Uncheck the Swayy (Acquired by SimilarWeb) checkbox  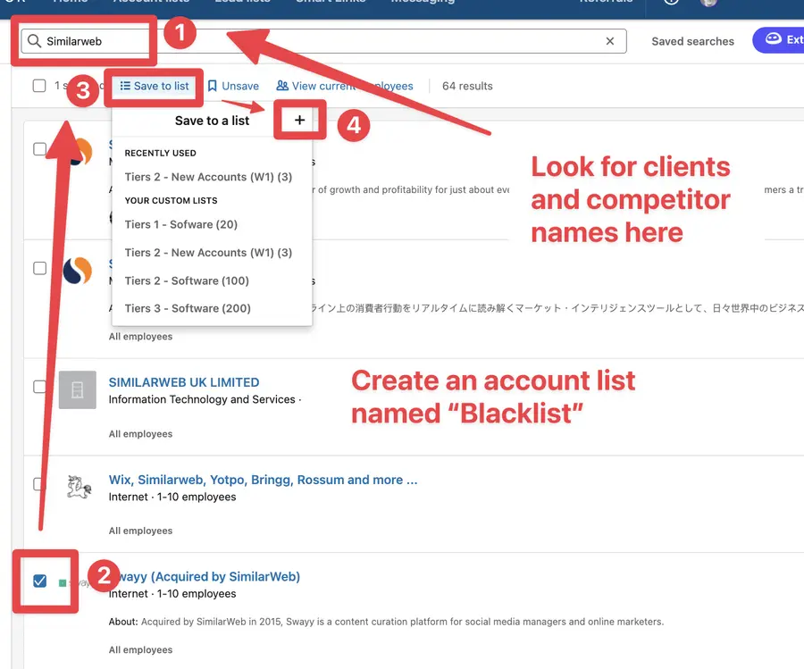(x=38, y=580)
